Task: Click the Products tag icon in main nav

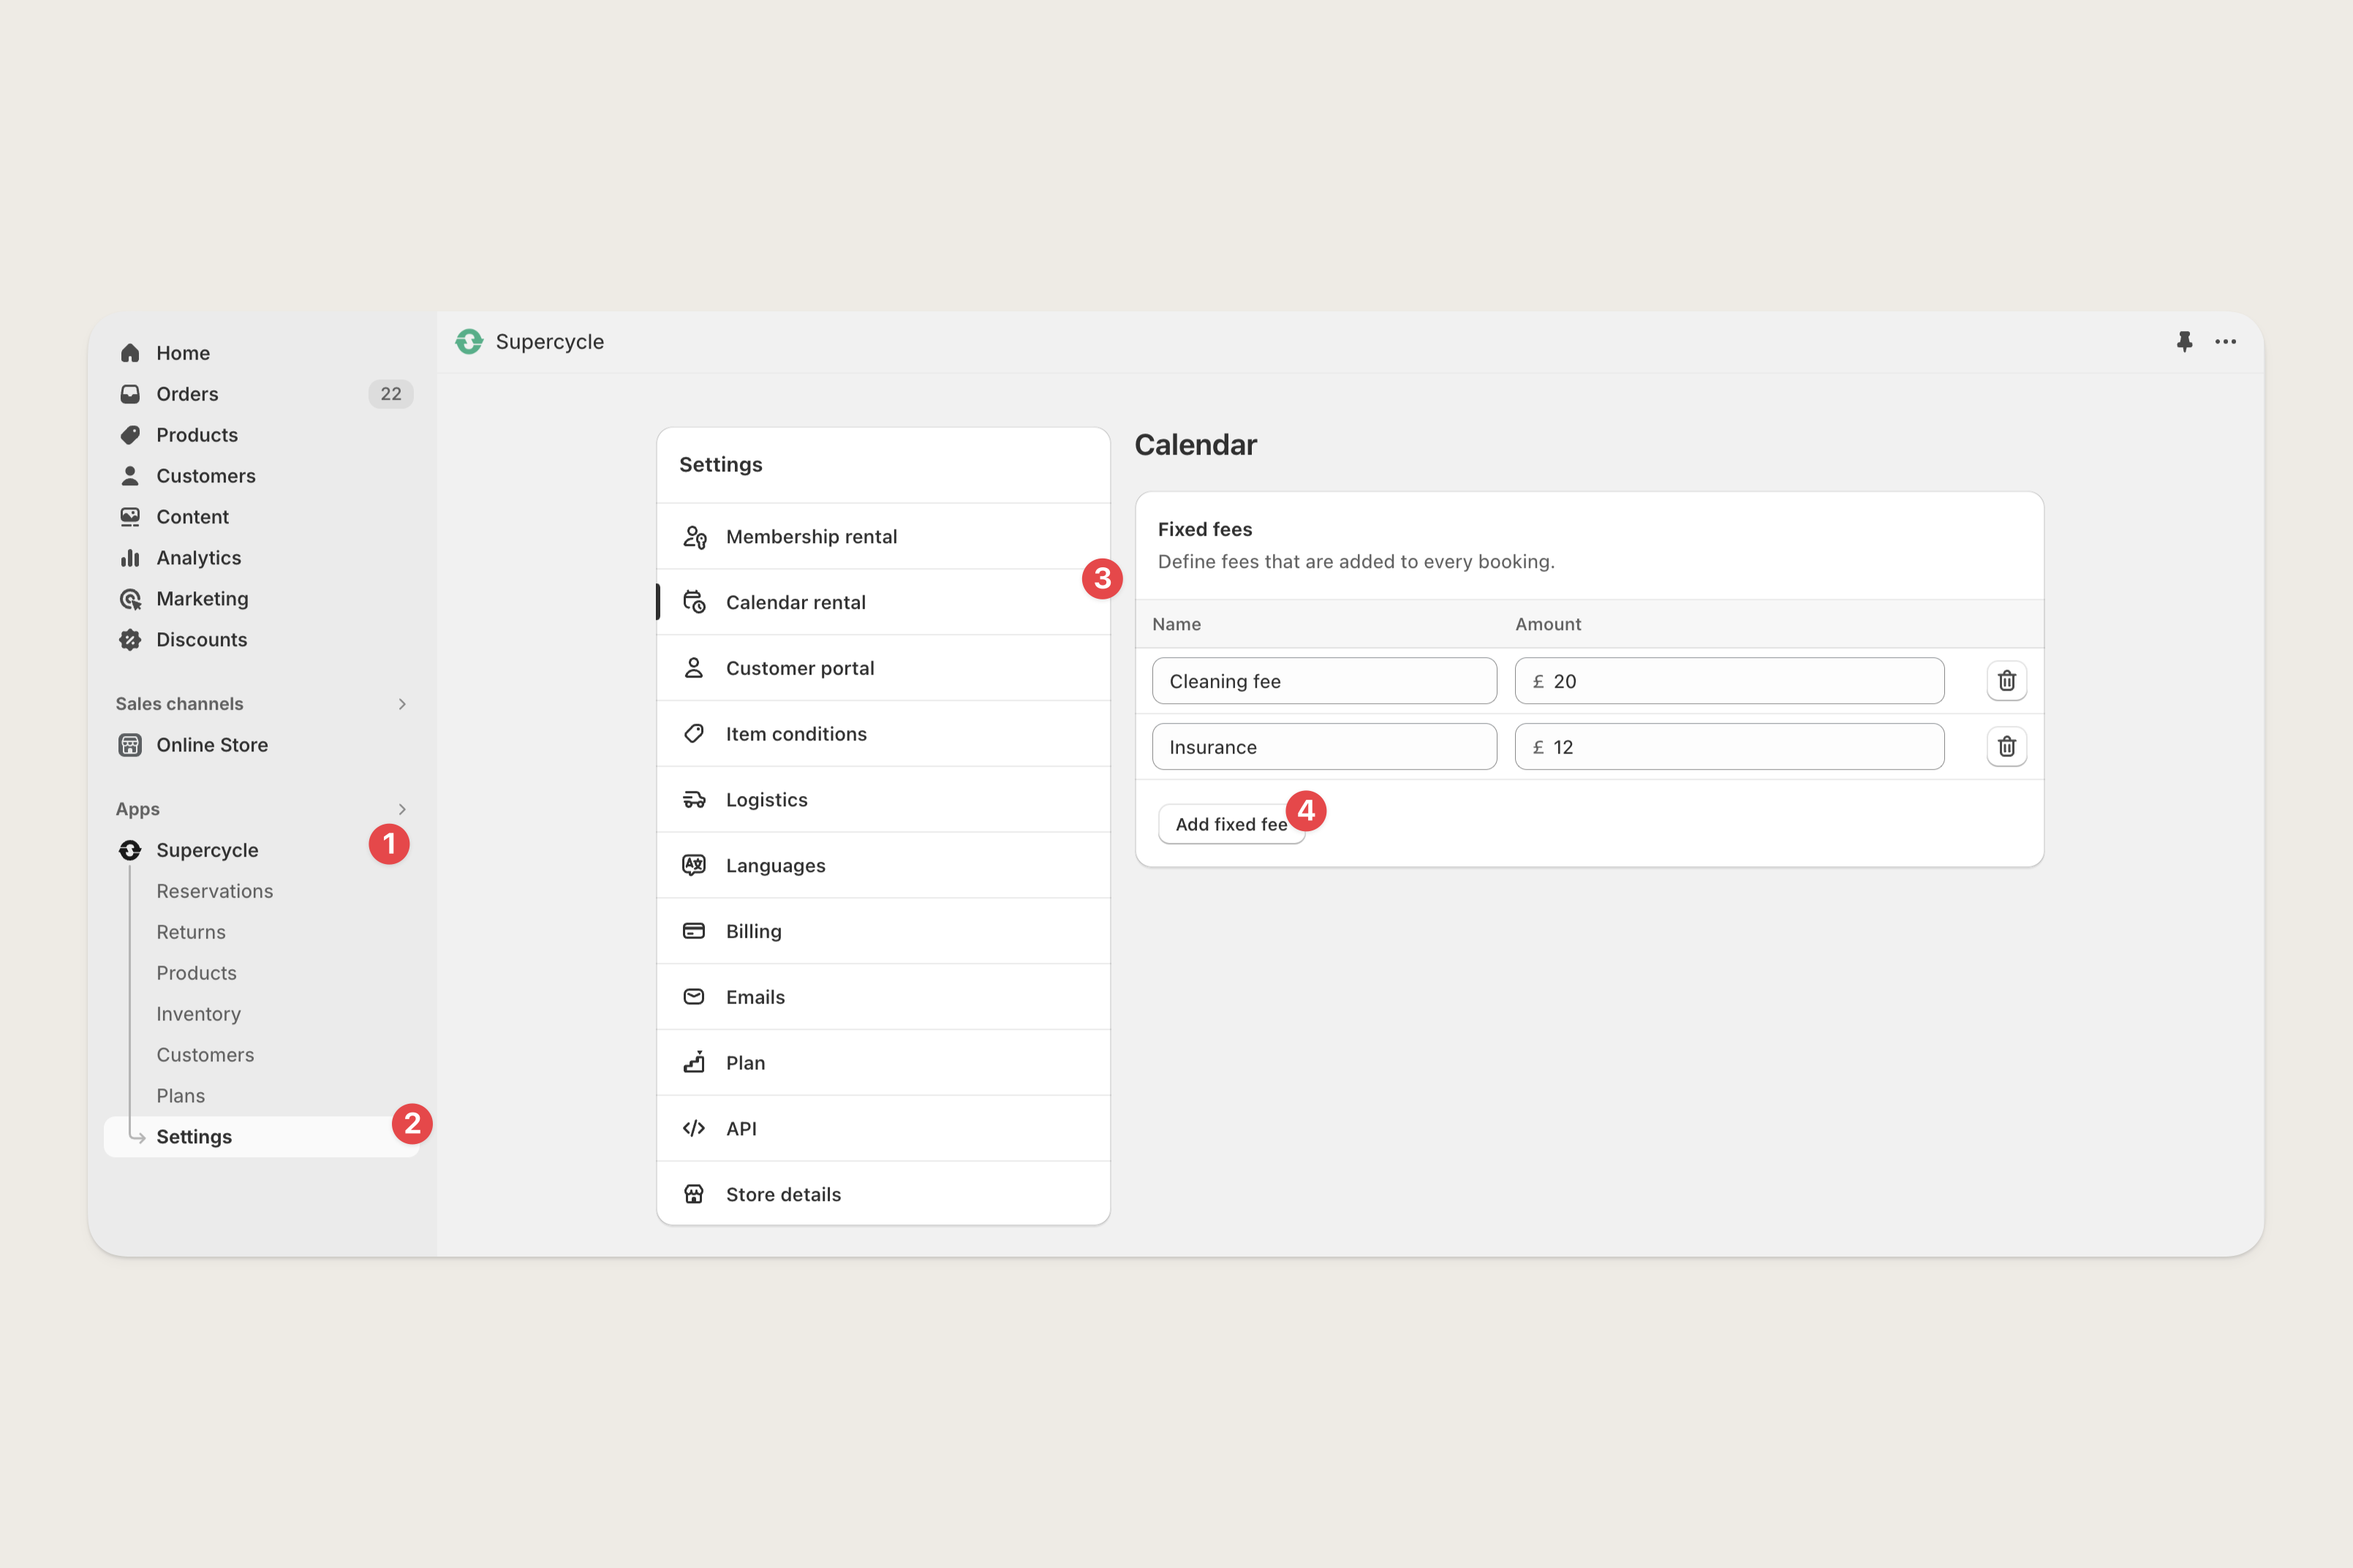Action: [x=130, y=435]
